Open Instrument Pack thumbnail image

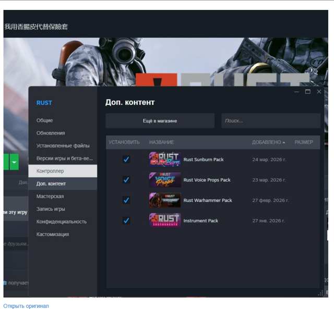coord(165,220)
